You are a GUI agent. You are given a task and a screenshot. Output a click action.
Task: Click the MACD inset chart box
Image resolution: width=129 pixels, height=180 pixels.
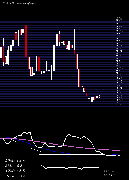(x=71, y=167)
